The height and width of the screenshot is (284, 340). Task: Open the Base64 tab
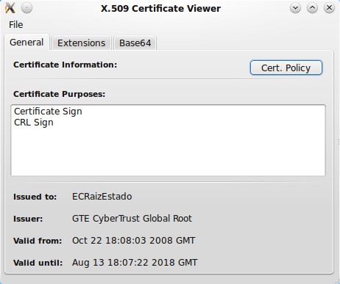tap(135, 43)
